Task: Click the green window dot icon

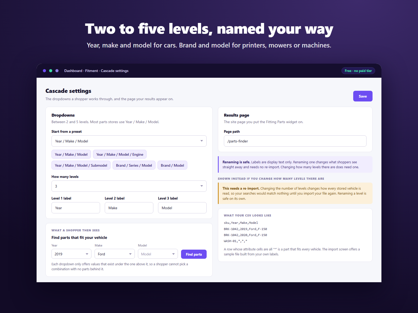Action: click(x=51, y=71)
